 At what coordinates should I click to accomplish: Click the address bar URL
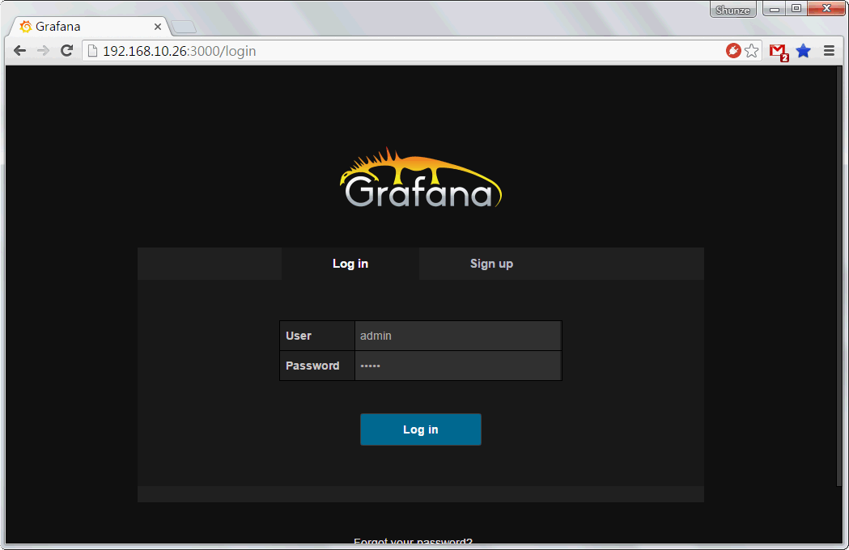click(179, 51)
